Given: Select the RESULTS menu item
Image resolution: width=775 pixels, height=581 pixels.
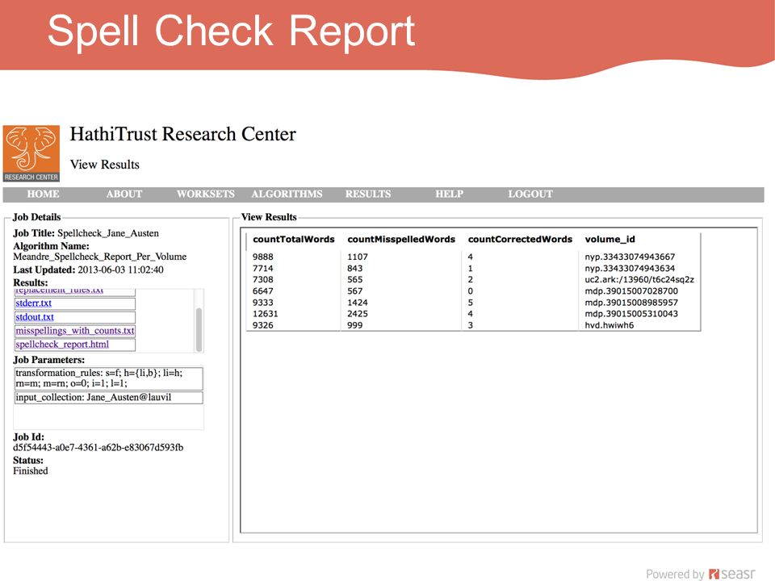Looking at the screenshot, I should [368, 194].
